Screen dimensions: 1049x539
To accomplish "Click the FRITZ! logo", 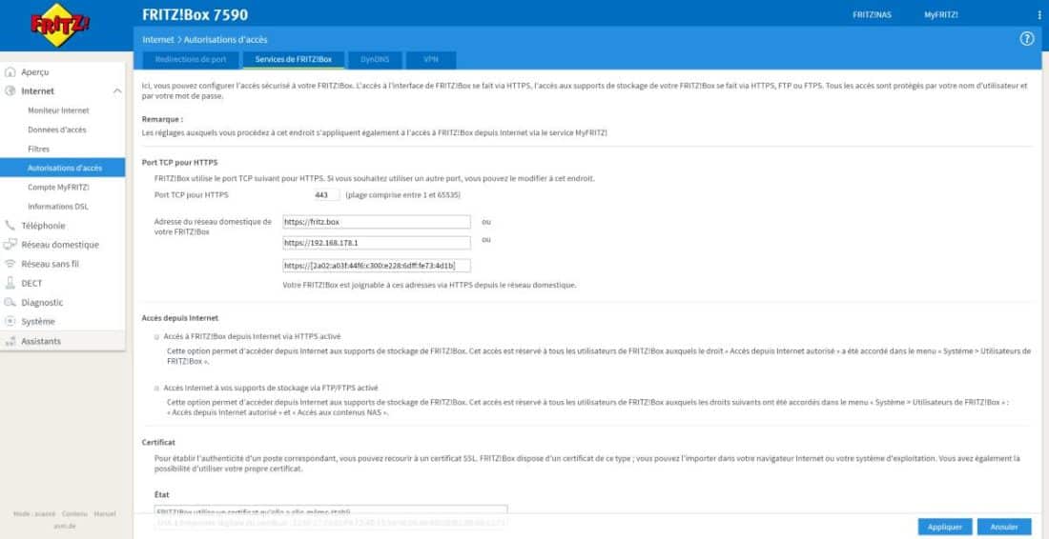I will 60,25.
